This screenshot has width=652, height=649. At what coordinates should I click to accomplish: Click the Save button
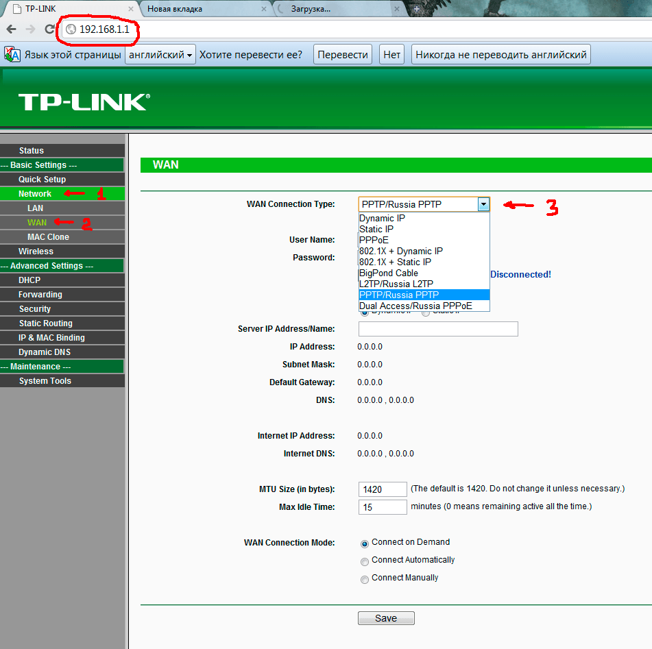click(x=386, y=618)
